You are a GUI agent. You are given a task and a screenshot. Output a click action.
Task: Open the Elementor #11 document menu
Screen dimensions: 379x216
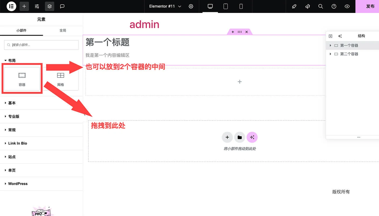click(165, 6)
